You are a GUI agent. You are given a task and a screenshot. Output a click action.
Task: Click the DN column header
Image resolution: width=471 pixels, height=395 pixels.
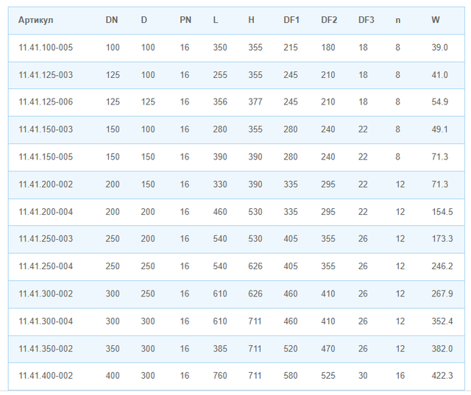[x=112, y=20]
